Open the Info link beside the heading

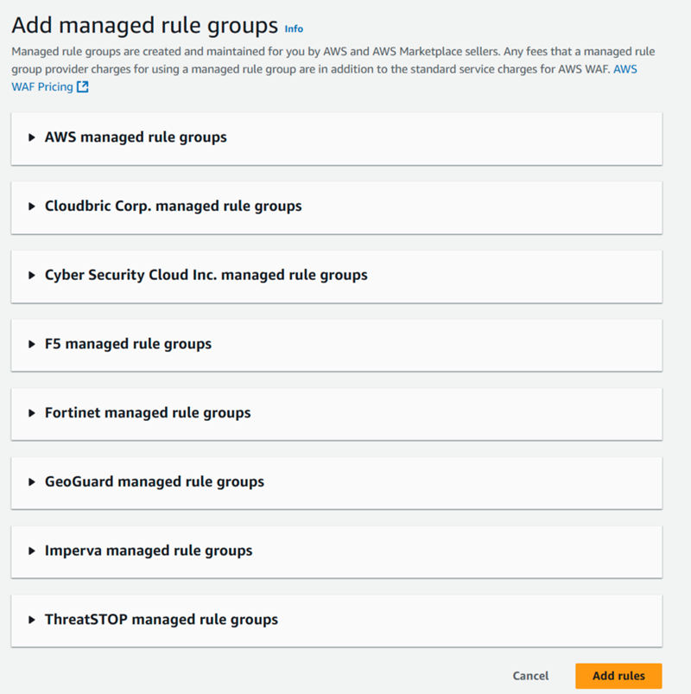point(294,29)
